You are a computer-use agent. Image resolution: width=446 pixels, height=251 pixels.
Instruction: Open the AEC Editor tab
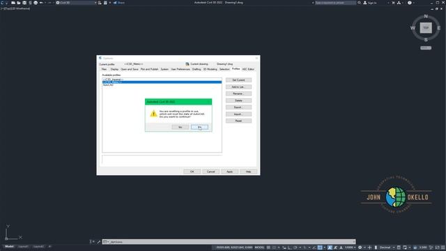248,69
